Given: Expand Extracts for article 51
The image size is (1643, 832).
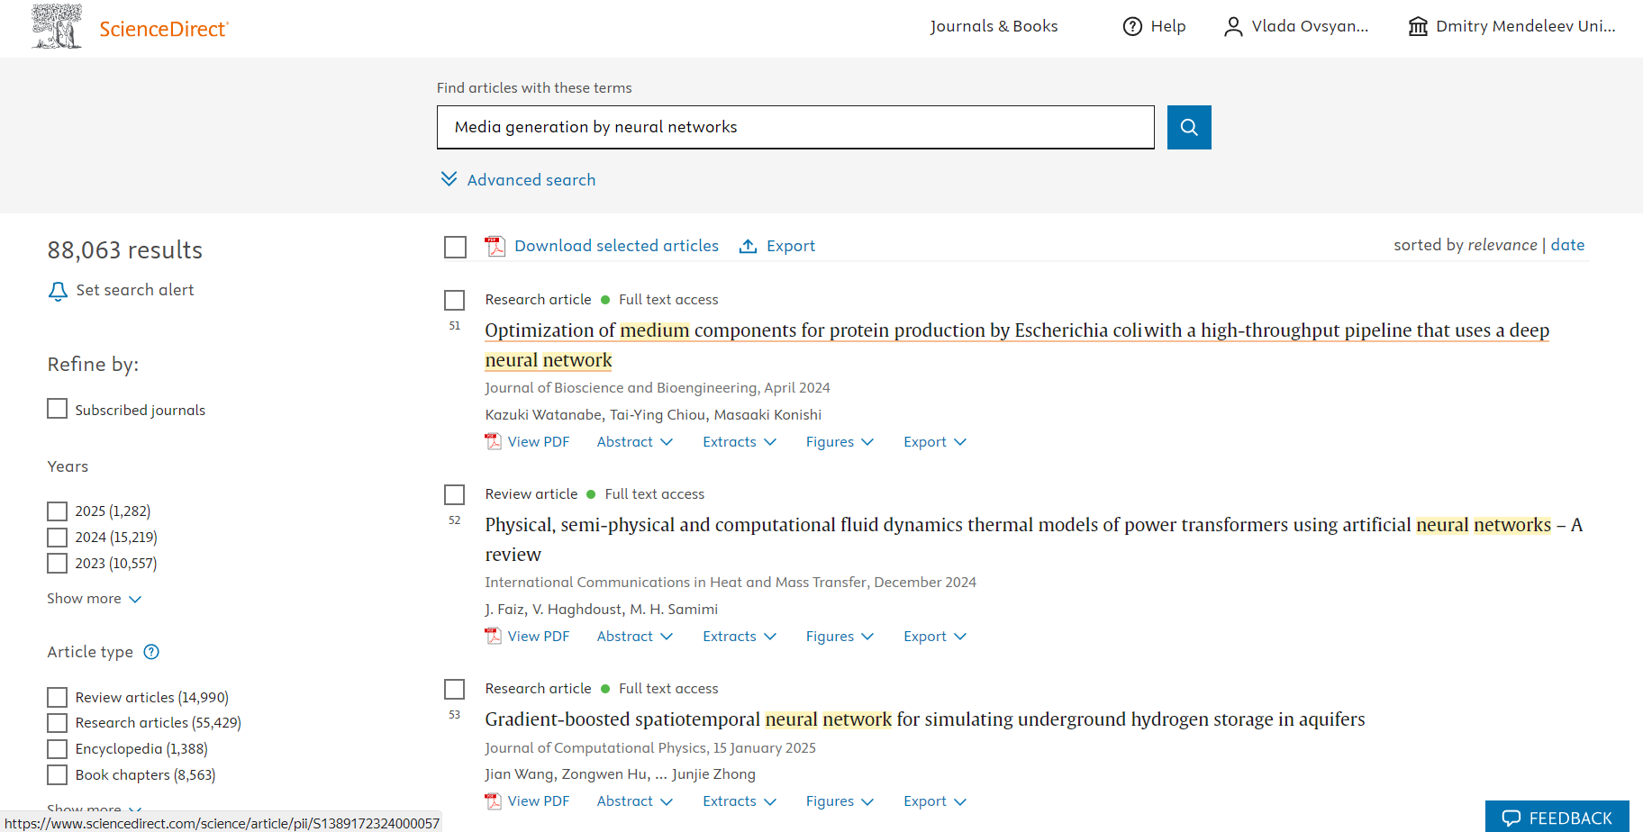Looking at the screenshot, I should (x=740, y=441).
